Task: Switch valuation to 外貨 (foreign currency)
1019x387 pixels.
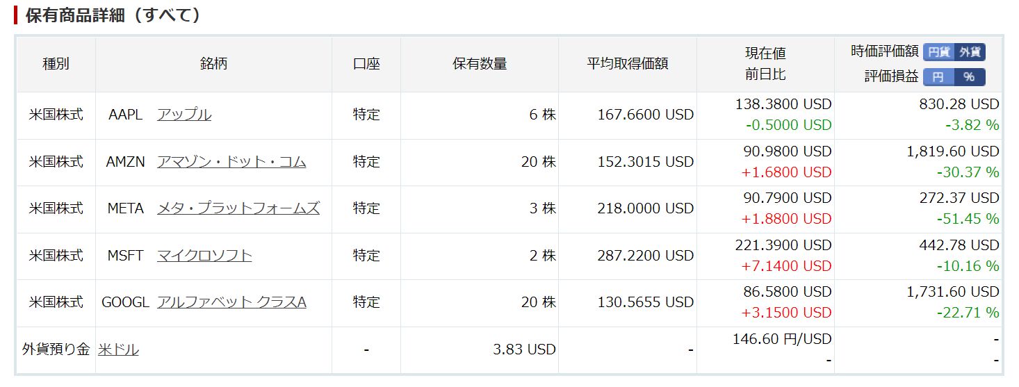Action: coord(970,52)
